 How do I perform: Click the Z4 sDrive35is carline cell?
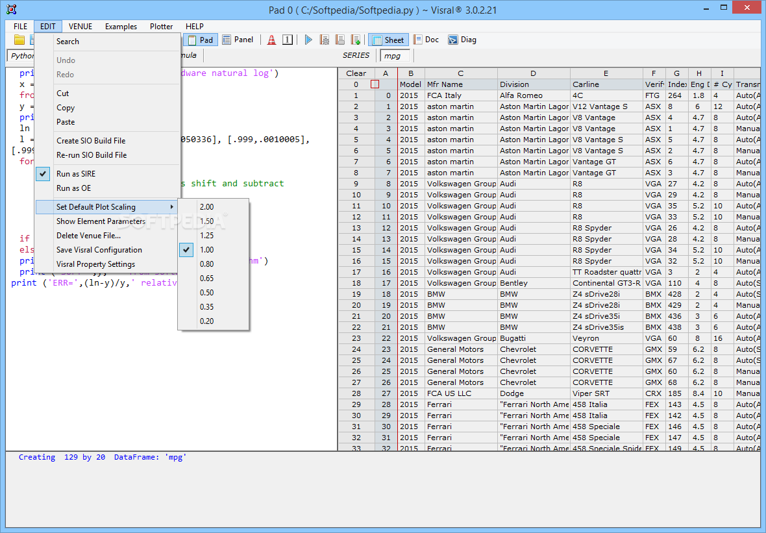[x=606, y=327]
